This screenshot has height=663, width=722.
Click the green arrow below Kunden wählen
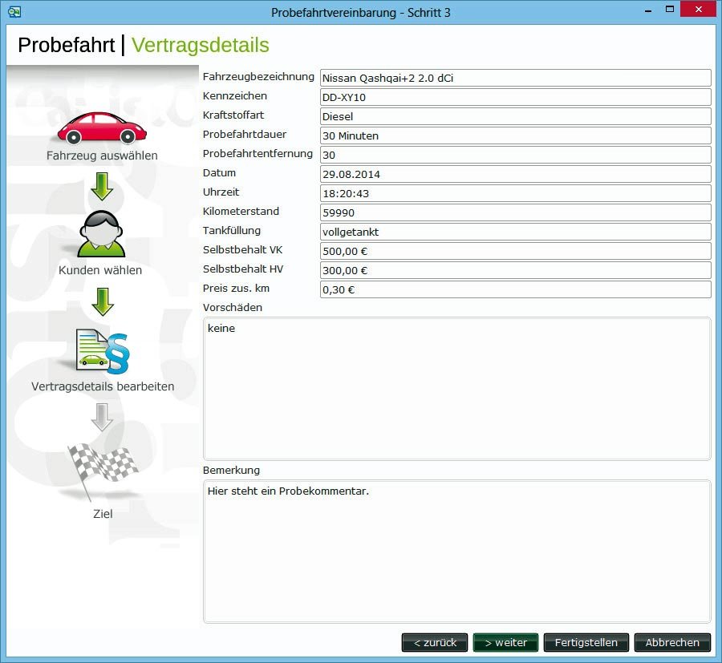[102, 301]
